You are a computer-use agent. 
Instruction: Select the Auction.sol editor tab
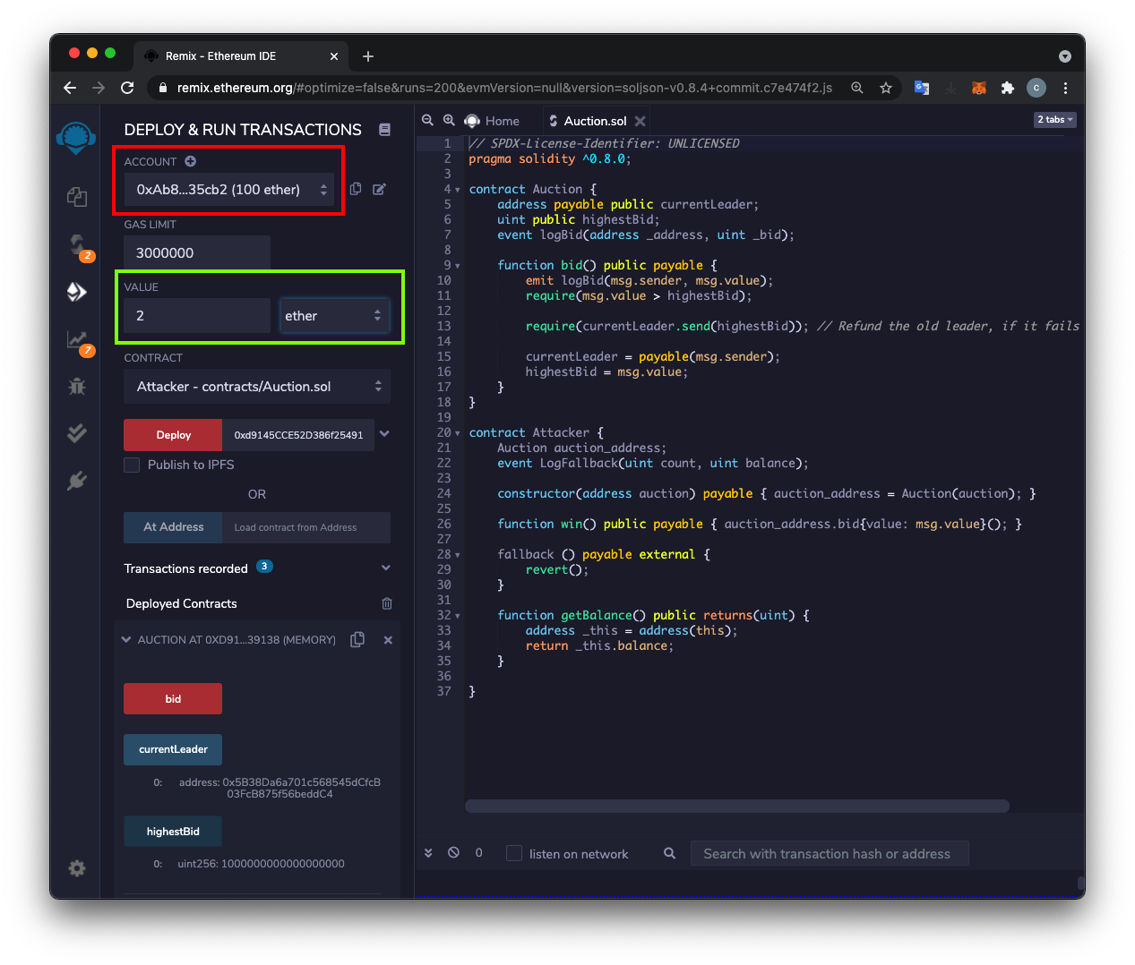594,121
